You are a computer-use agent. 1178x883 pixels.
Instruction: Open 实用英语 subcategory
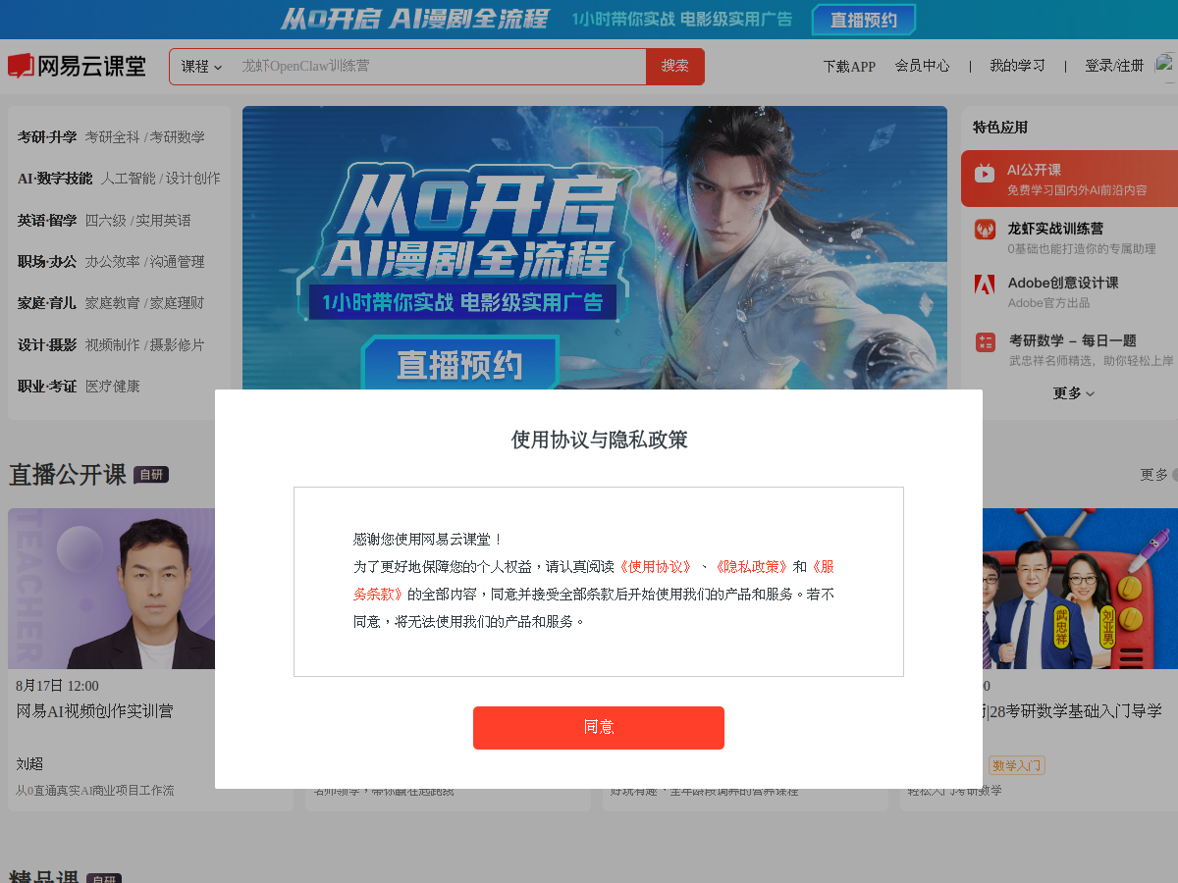(x=164, y=221)
